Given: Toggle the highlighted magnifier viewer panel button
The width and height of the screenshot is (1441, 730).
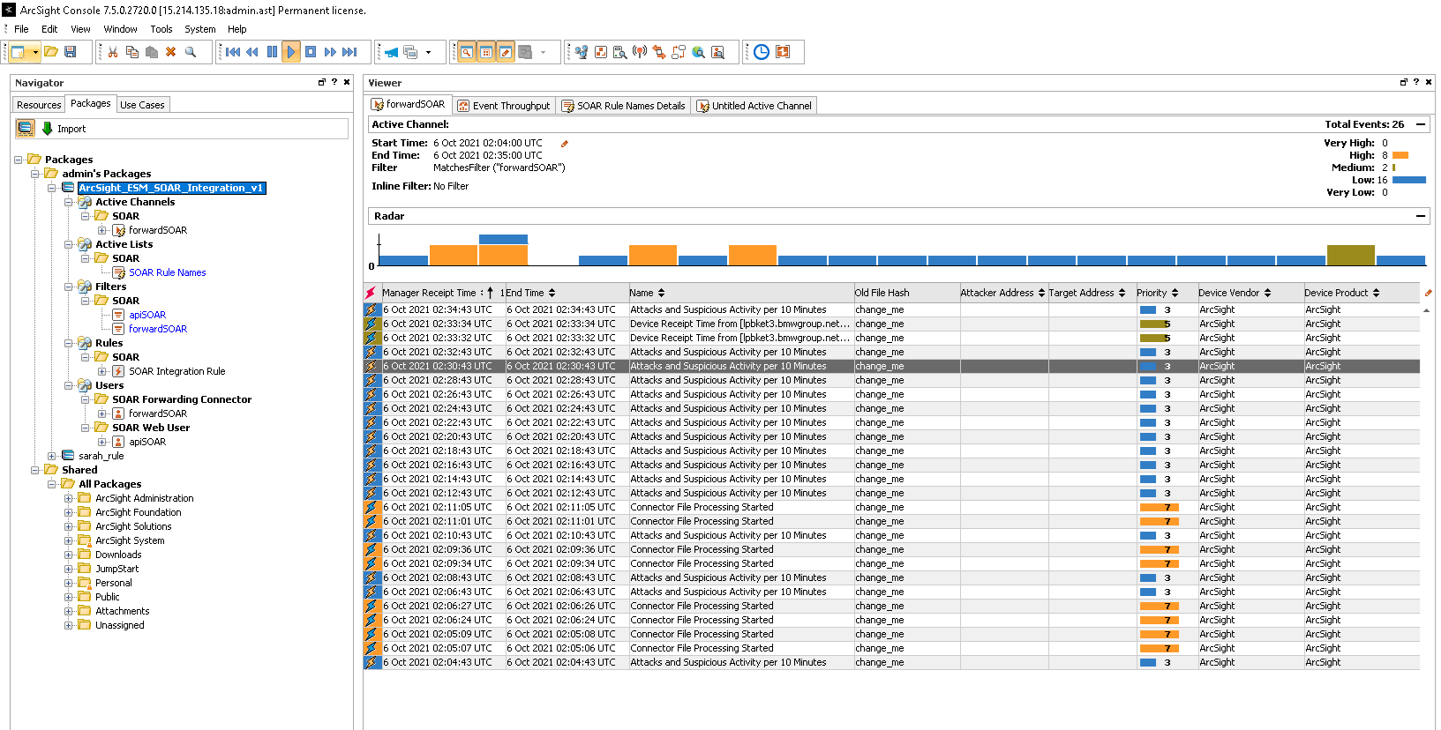Looking at the screenshot, I should pos(467,52).
